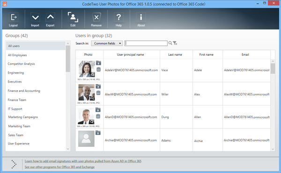Click Allan Dung's photo thumbnail
This screenshot has width=281, height=173.
click(86, 116)
